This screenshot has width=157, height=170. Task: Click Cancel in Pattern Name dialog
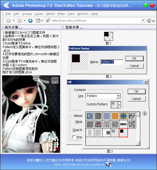pos(134,66)
